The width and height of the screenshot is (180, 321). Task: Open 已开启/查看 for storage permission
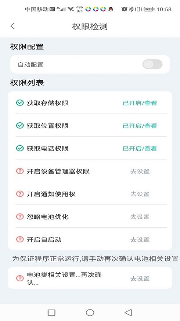coord(140,103)
